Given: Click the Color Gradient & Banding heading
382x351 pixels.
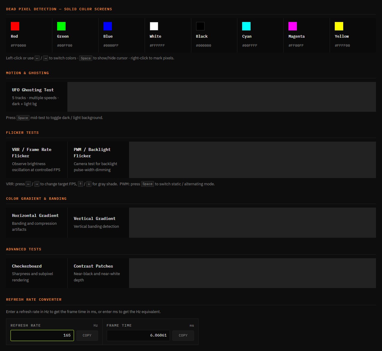Looking at the screenshot, I should pos(36,199).
